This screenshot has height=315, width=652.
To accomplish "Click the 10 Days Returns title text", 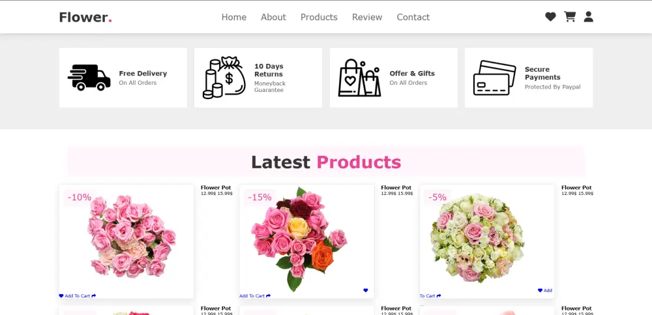I will pos(269,70).
